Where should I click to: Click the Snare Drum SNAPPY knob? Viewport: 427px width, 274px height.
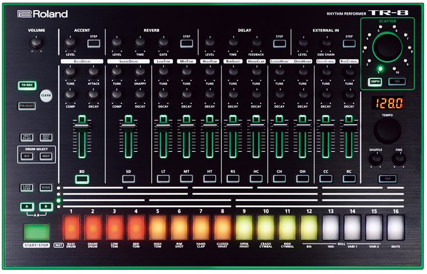pos(140,72)
